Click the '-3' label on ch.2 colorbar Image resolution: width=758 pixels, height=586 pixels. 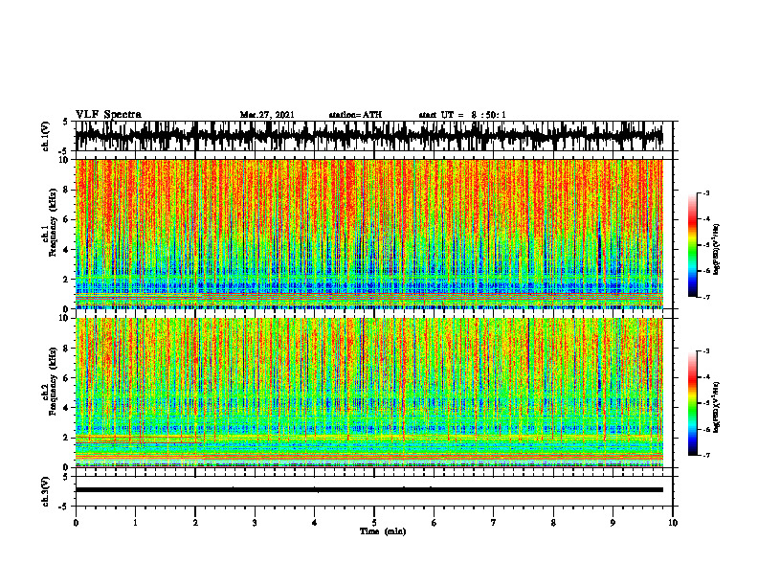click(706, 351)
